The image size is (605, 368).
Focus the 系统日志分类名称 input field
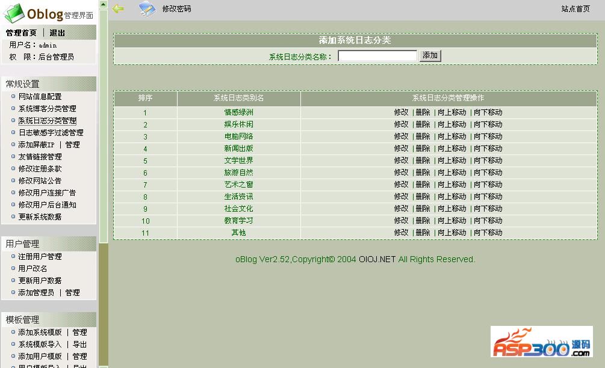pos(377,56)
